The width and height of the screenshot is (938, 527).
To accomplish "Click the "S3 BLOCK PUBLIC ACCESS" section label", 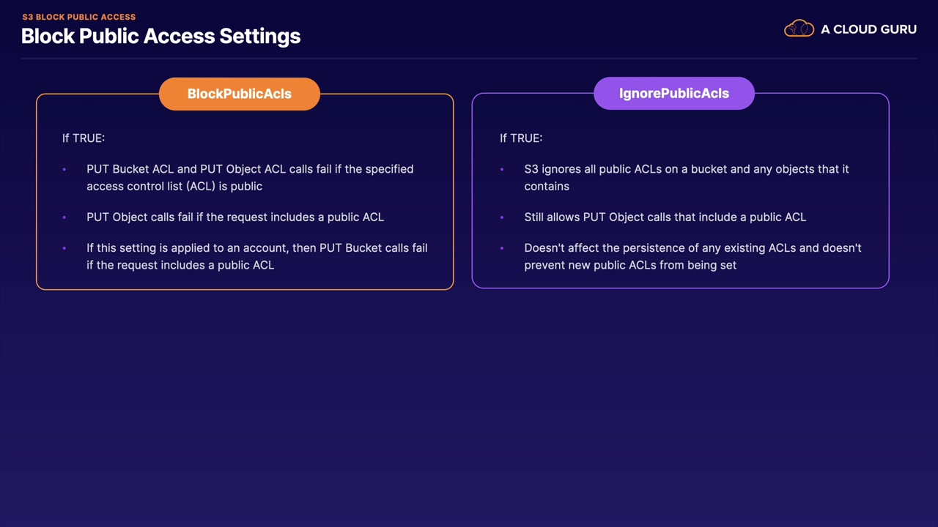I will 79,17.
